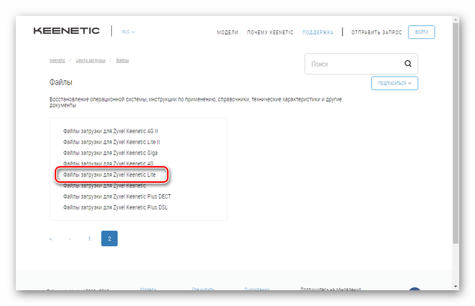Go to Keenetic breadcrumb link
The image size is (475, 306).
click(57, 60)
